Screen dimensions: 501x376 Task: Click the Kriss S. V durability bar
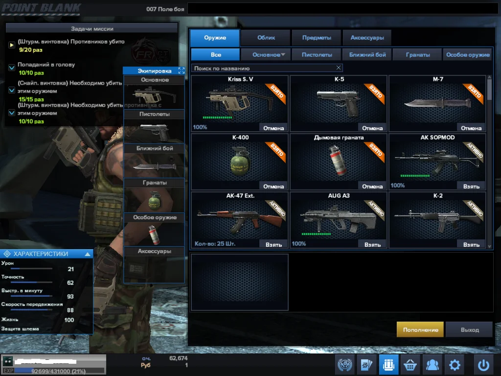[217, 117]
